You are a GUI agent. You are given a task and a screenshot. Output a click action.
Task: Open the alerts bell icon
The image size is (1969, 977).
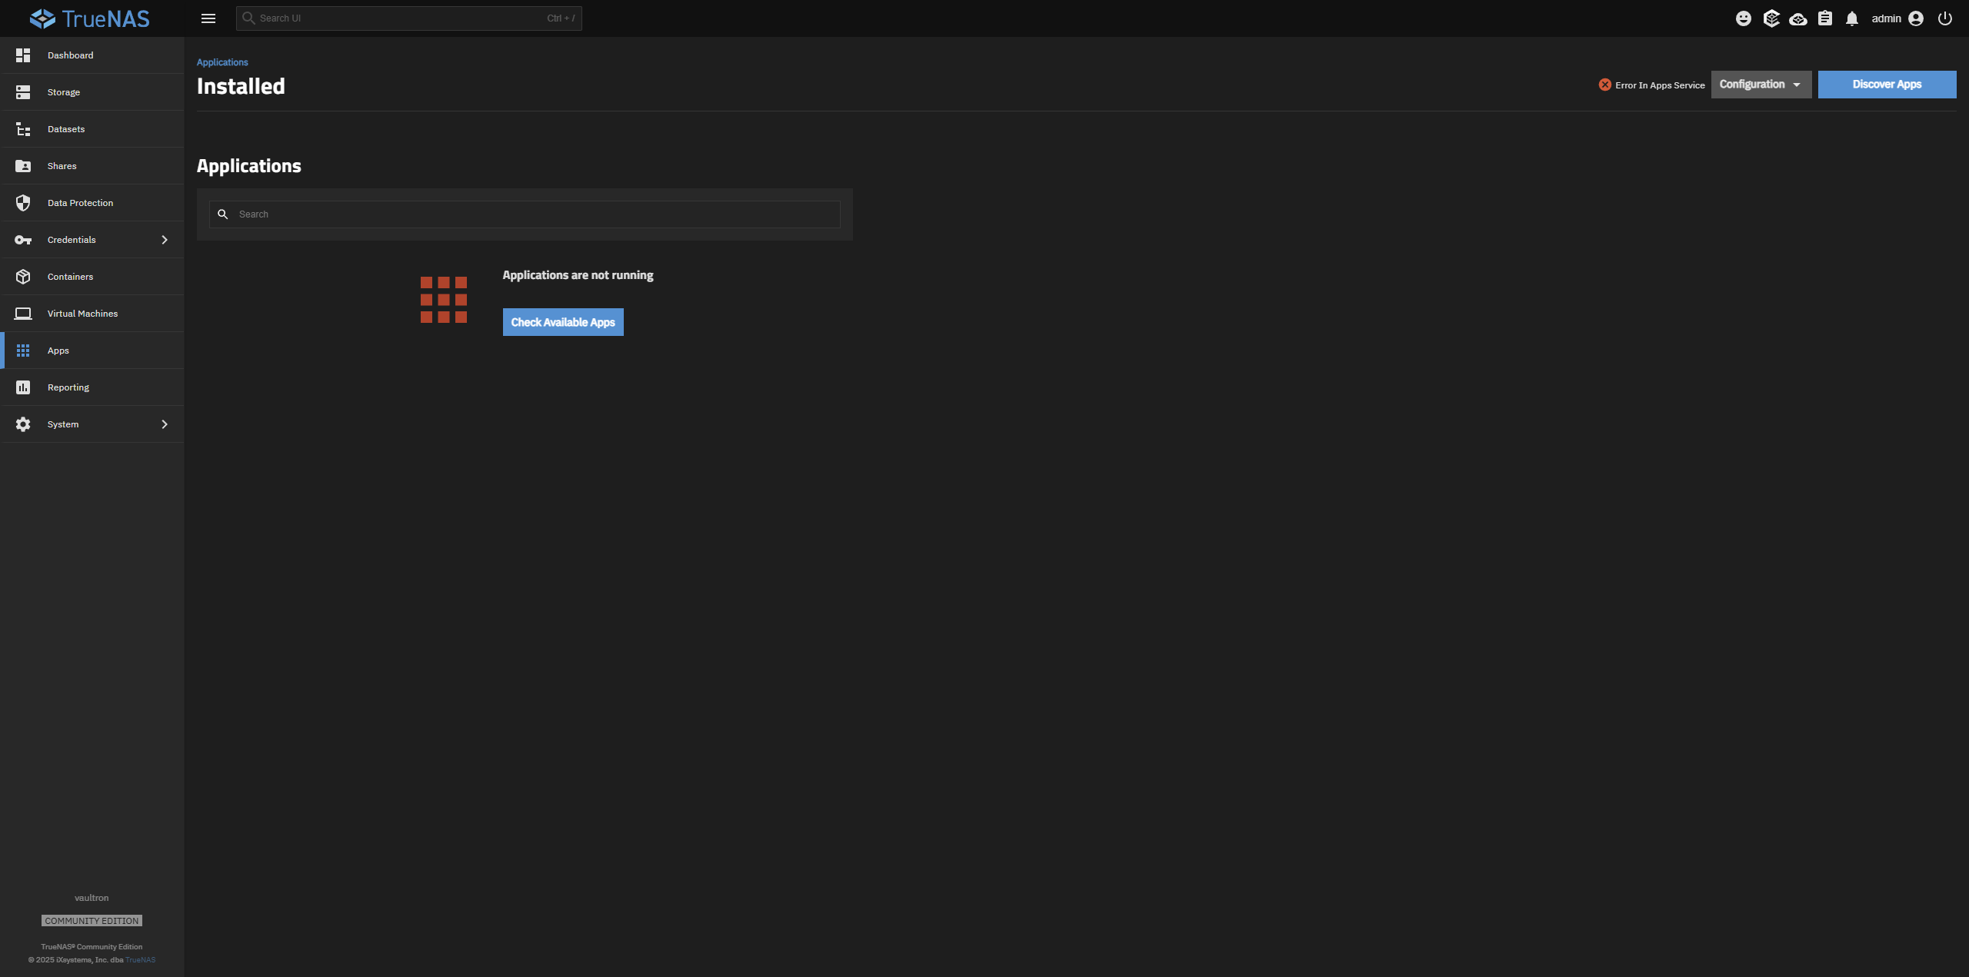pyautogui.click(x=1852, y=18)
